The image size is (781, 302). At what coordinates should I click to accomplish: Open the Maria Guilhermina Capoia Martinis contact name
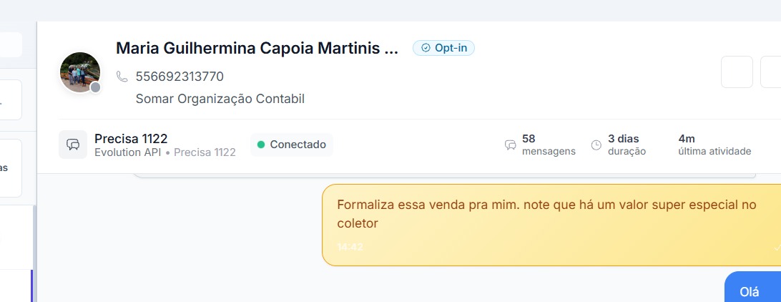(257, 49)
